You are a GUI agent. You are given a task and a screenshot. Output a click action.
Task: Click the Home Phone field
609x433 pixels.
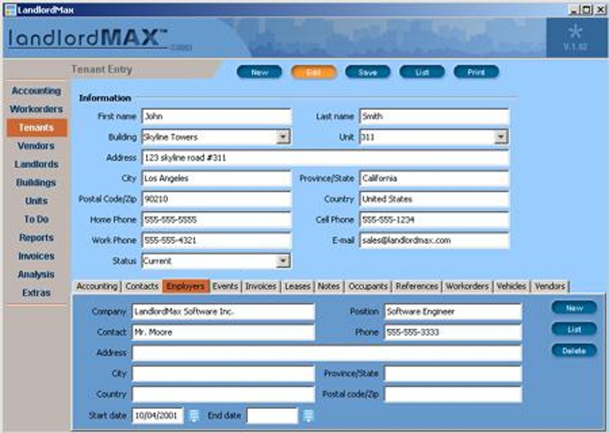pos(217,220)
